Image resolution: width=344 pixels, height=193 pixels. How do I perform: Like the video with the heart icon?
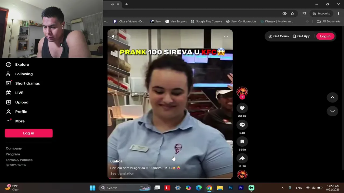tap(242, 108)
